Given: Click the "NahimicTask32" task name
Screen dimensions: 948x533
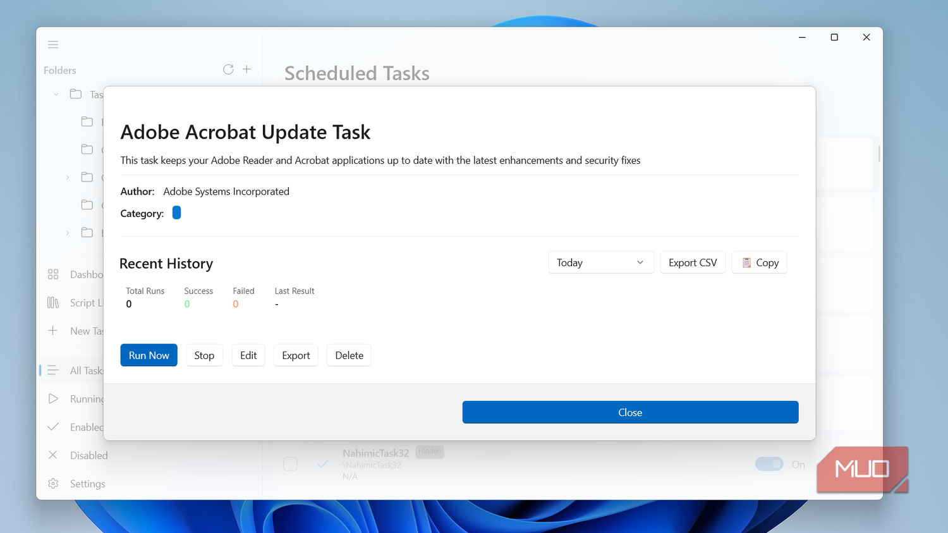Looking at the screenshot, I should pos(375,453).
